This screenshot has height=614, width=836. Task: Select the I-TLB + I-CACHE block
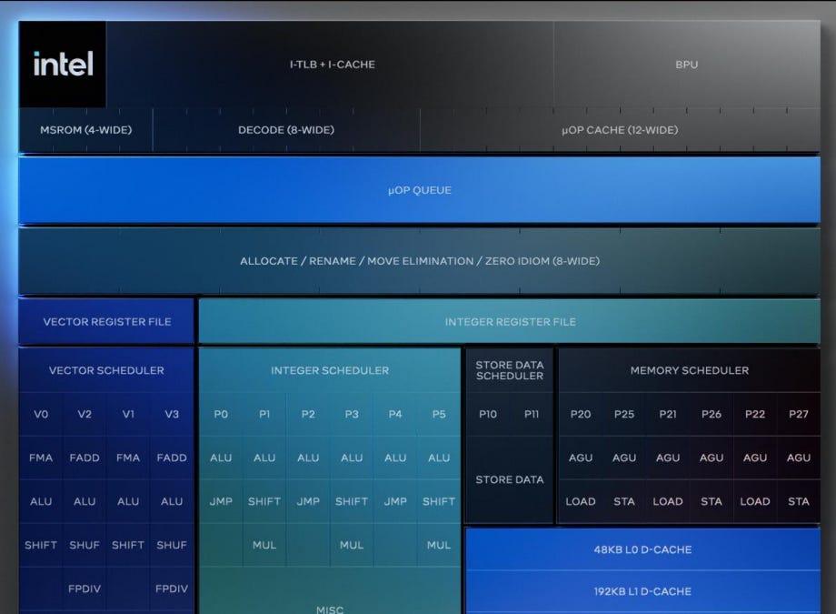pyautogui.click(x=330, y=64)
